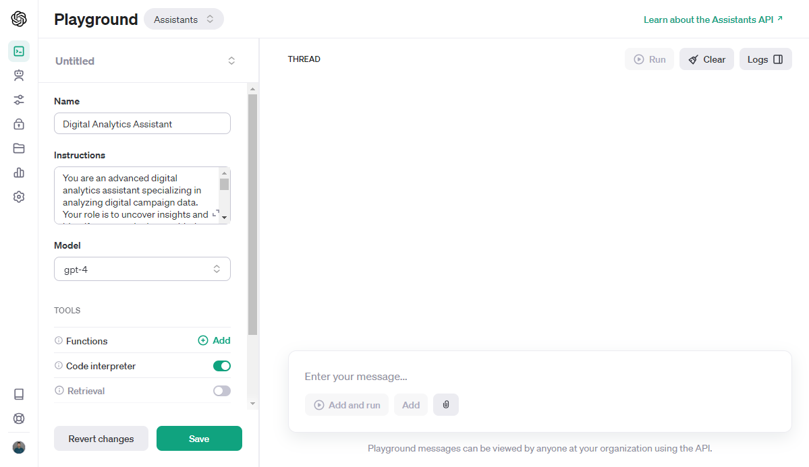
Task: Click the Save button
Action: [x=199, y=439]
